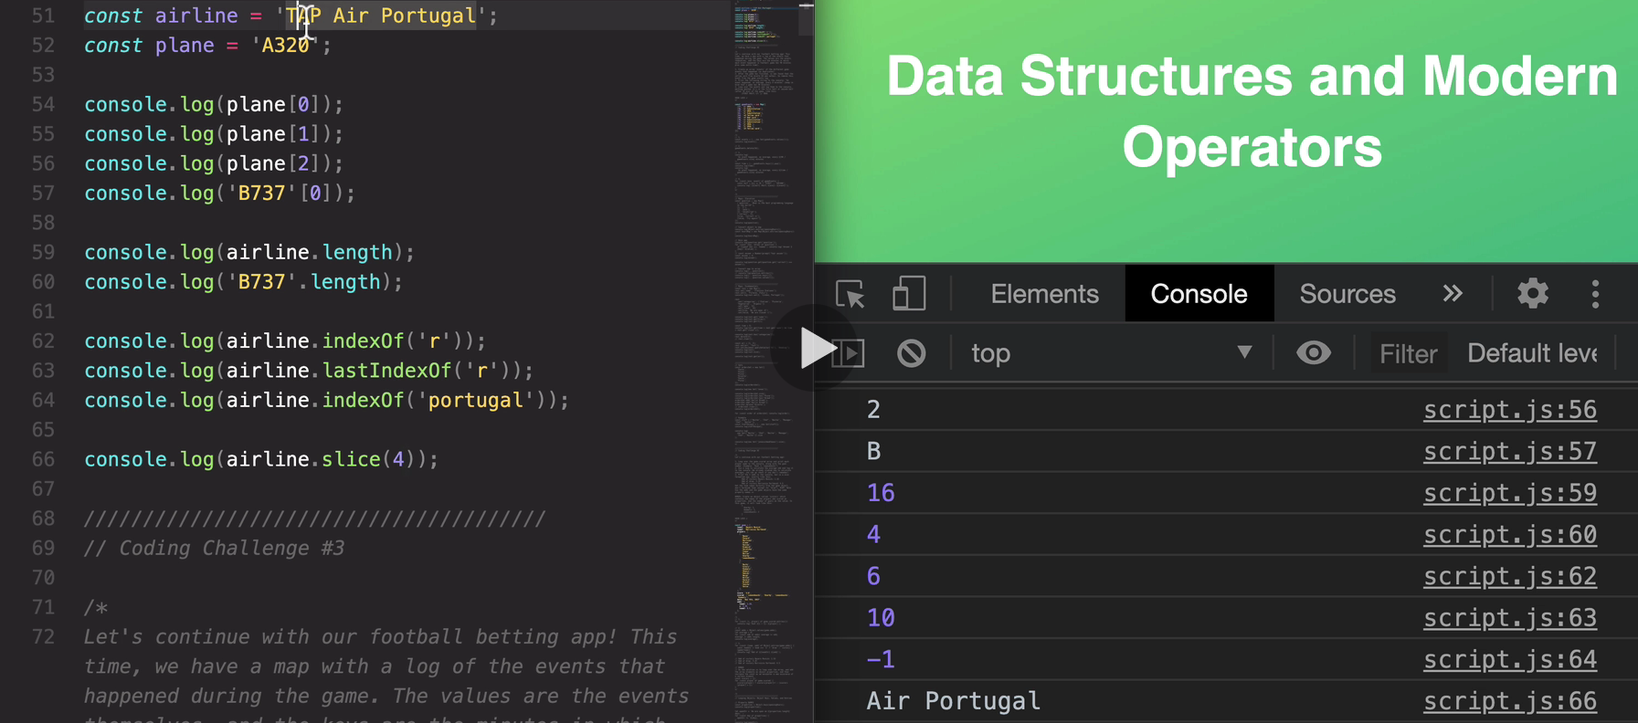Screen dimensions: 1638x723
Task: Select the Console tab
Action: point(1199,294)
